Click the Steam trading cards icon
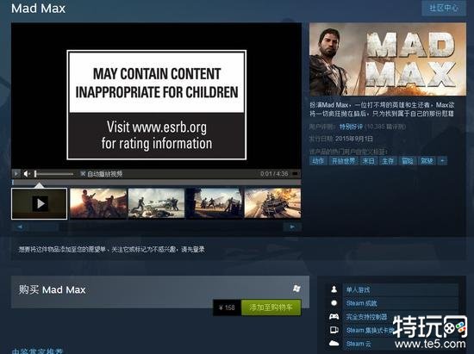This screenshot has width=474, height=354. (334, 330)
